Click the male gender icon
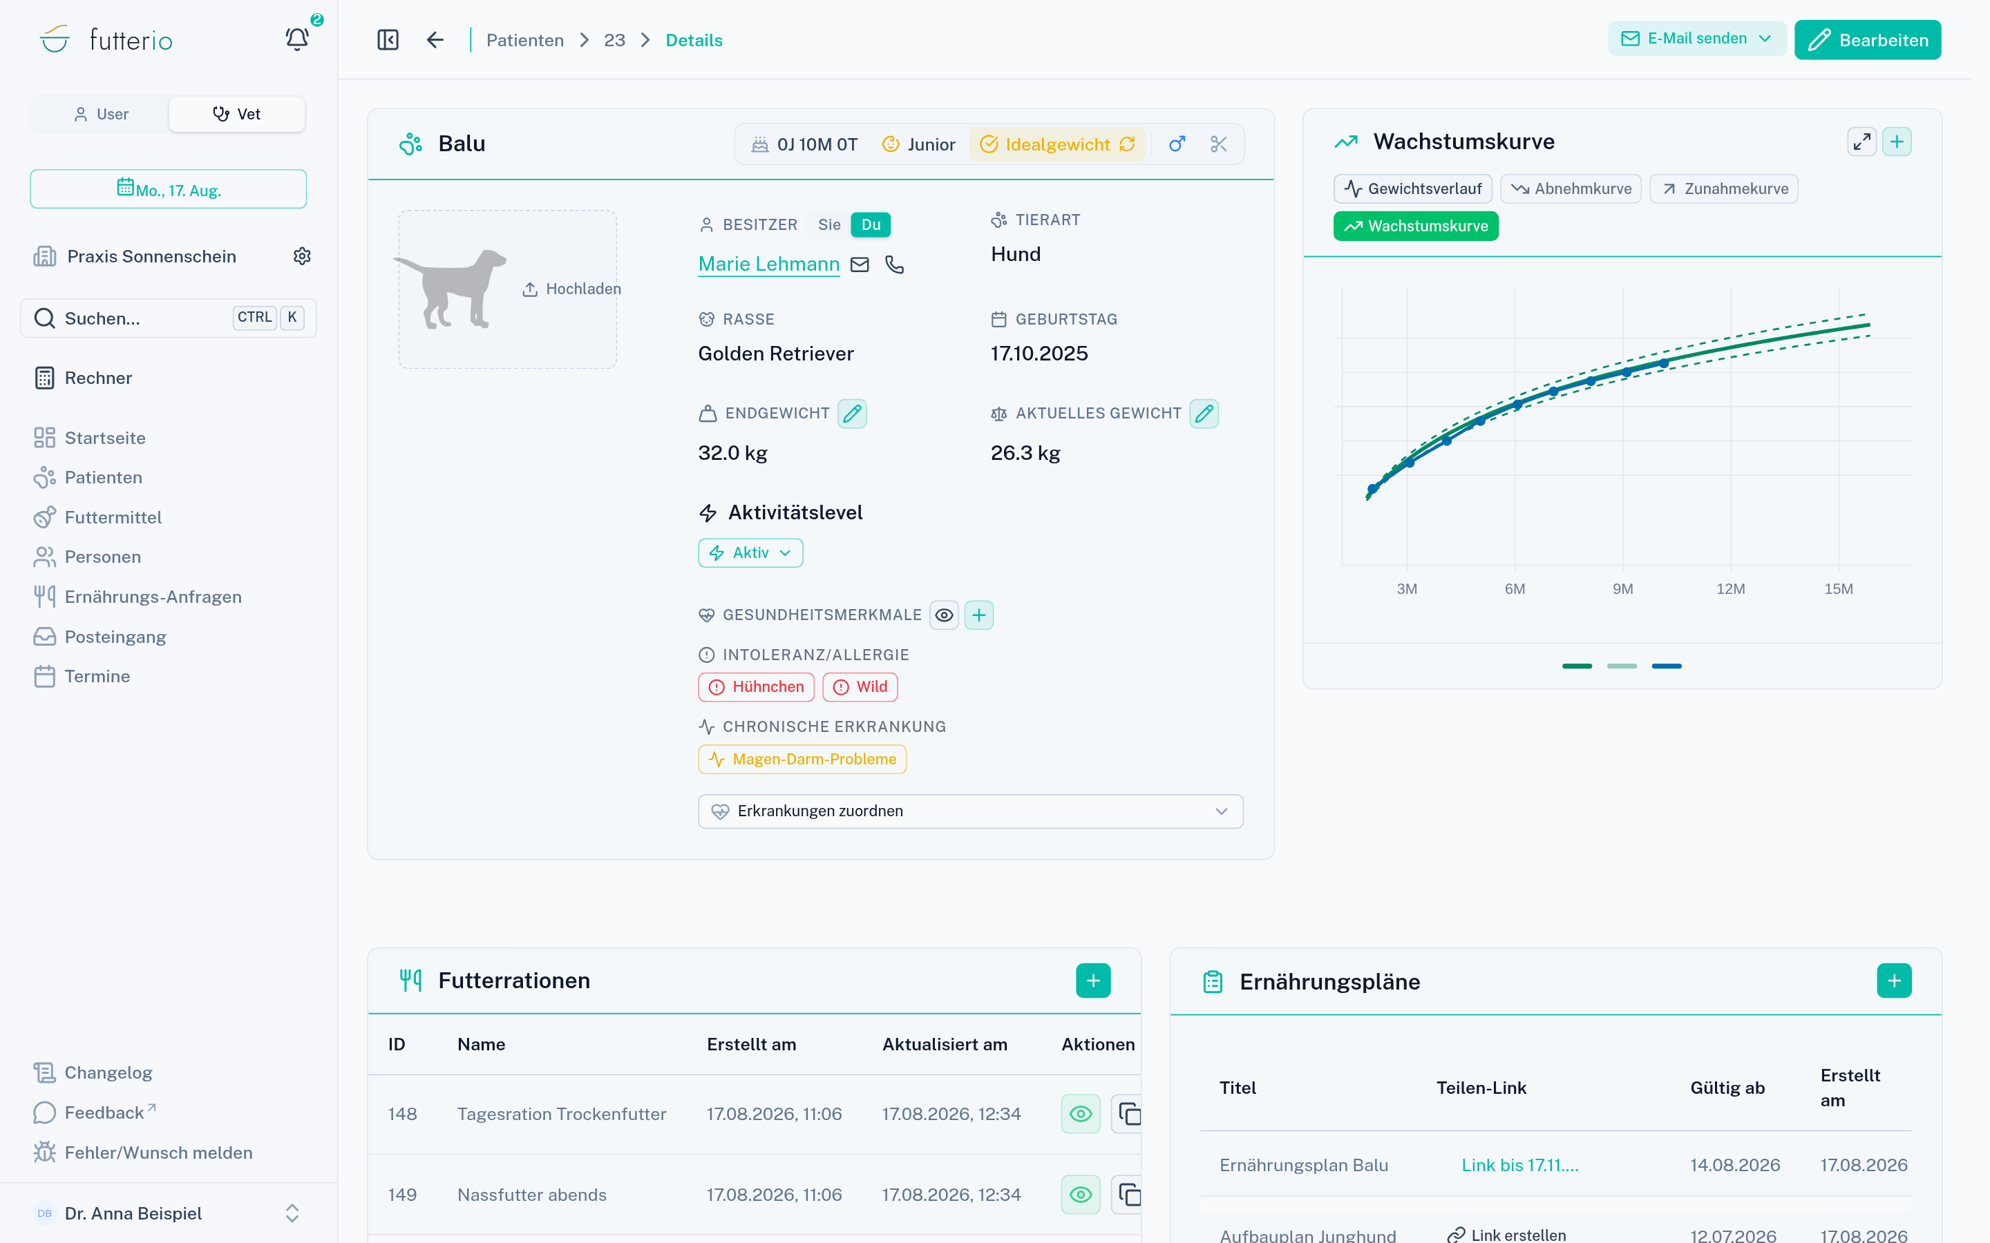This screenshot has height=1243, width=1990. (1177, 144)
